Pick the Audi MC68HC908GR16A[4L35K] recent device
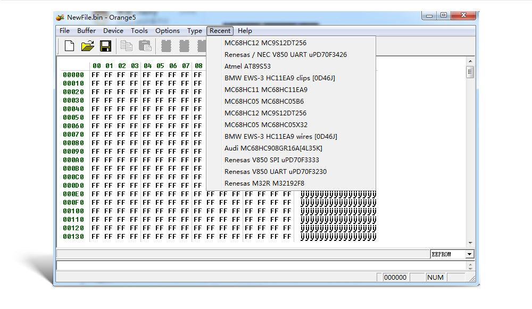This screenshot has height=309, width=532. [273, 148]
